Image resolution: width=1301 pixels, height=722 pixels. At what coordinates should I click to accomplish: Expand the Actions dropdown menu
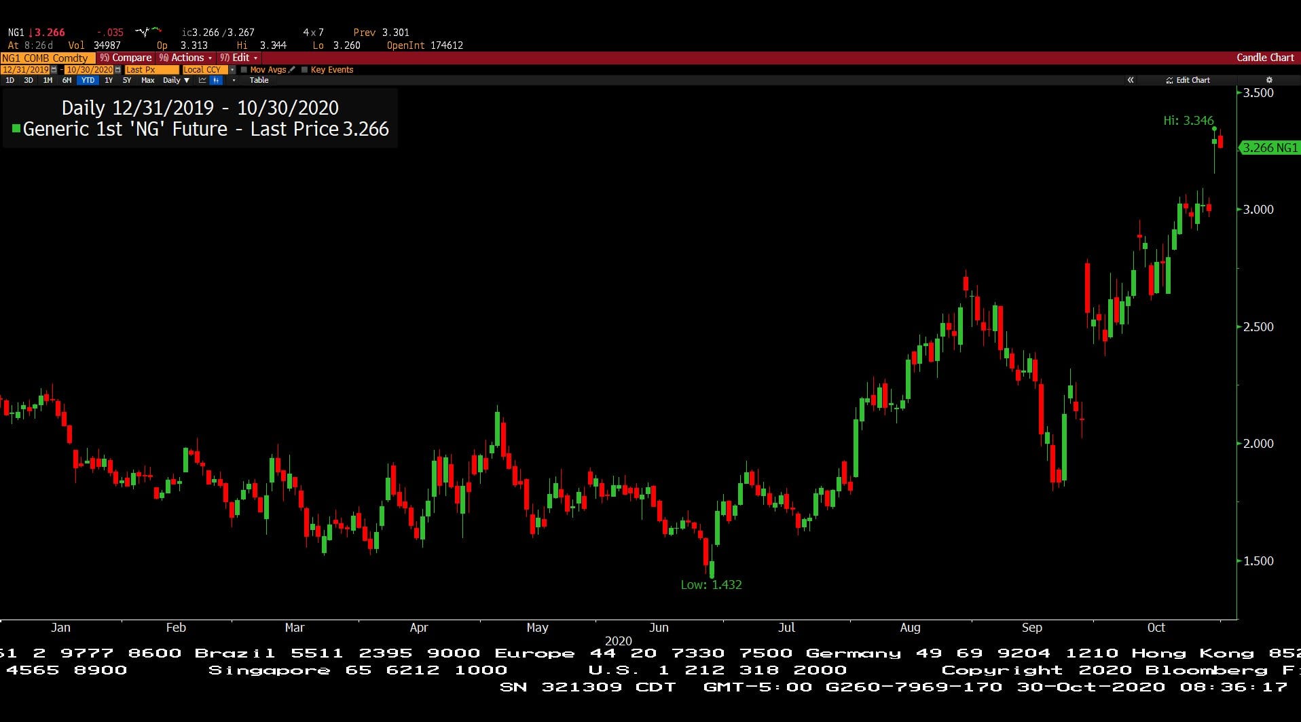pos(186,58)
